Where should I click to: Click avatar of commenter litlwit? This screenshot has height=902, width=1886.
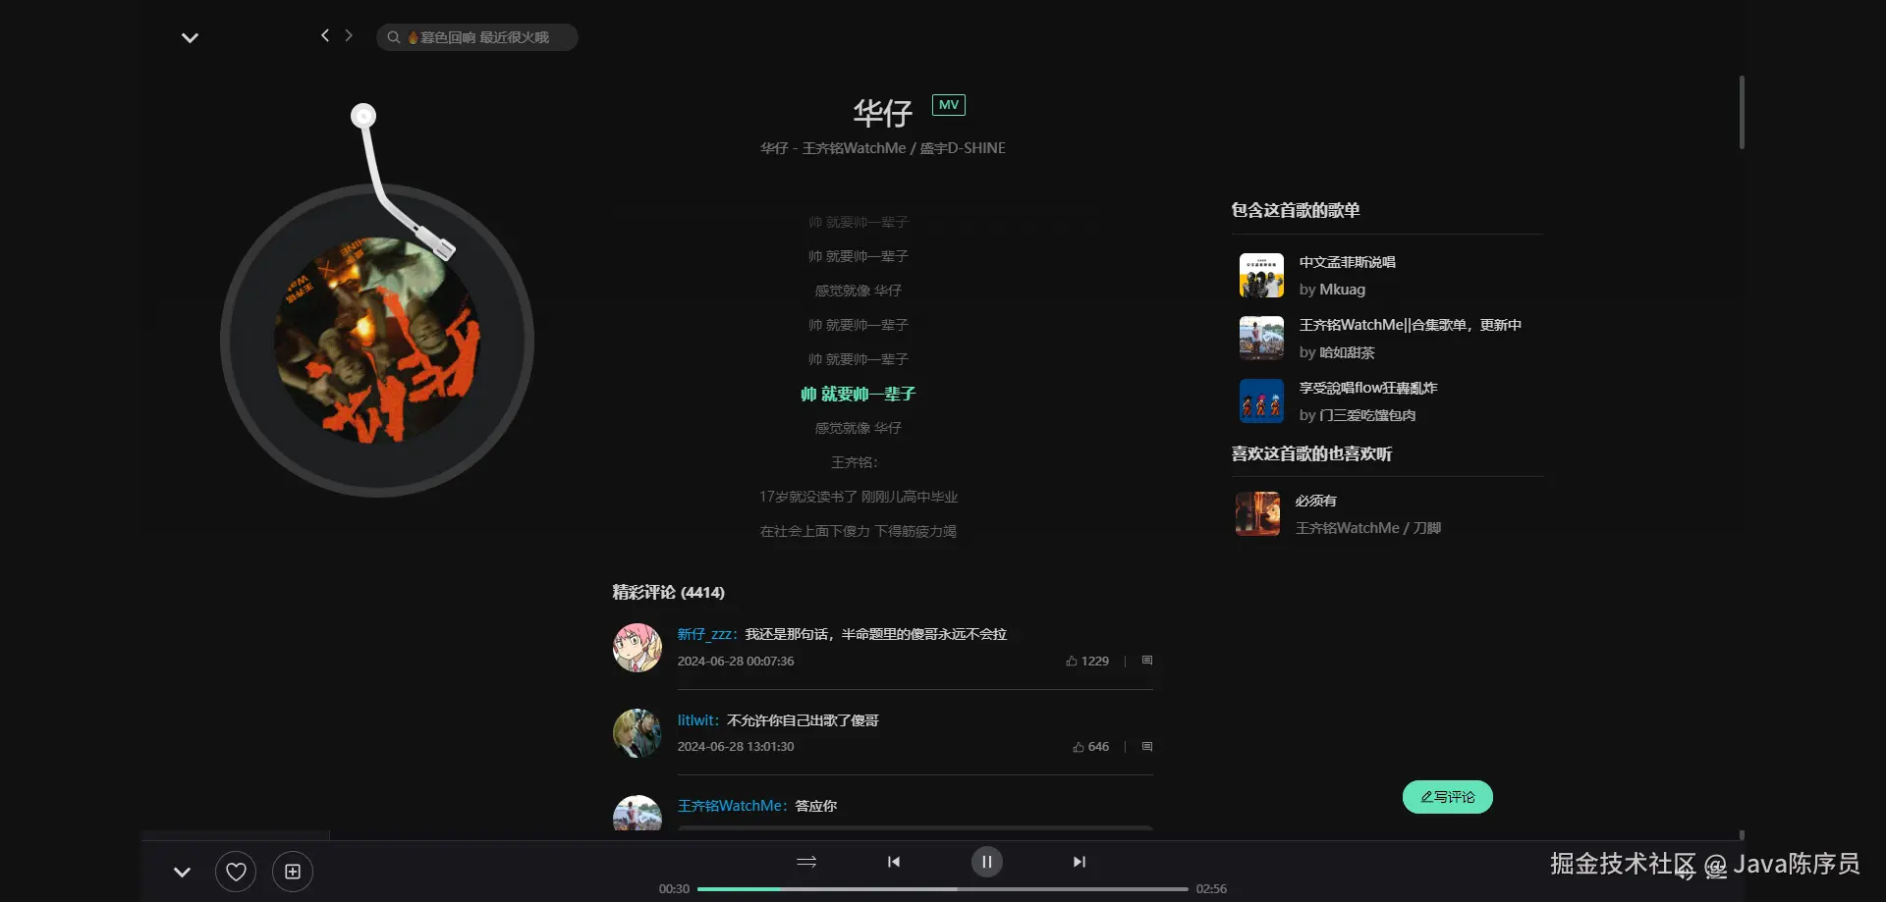pos(638,733)
